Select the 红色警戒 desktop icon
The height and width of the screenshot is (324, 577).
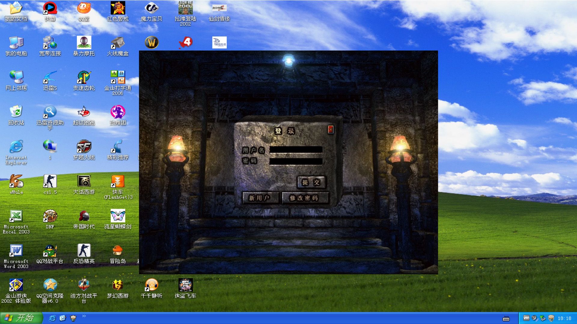(118, 12)
